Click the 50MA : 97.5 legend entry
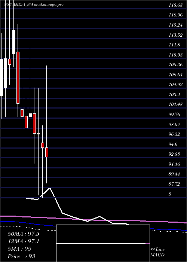187x262 pixels. 23,234
